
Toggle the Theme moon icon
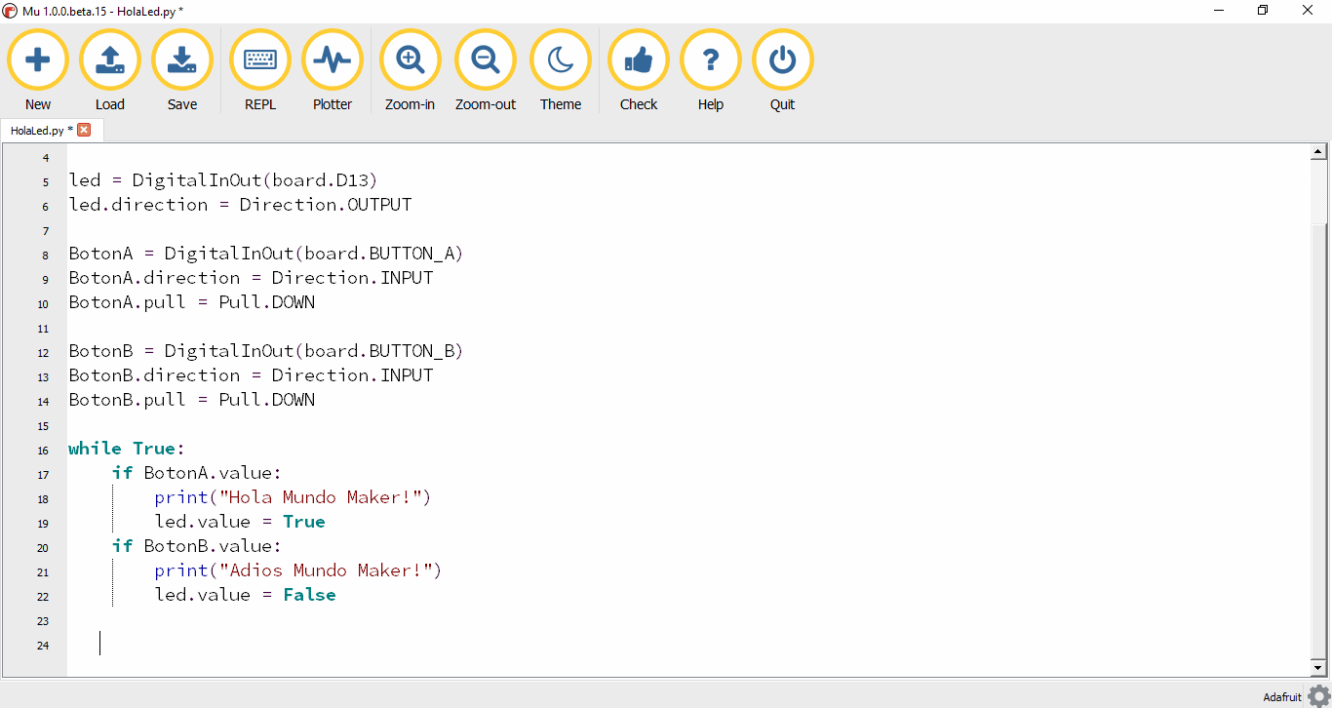(561, 60)
